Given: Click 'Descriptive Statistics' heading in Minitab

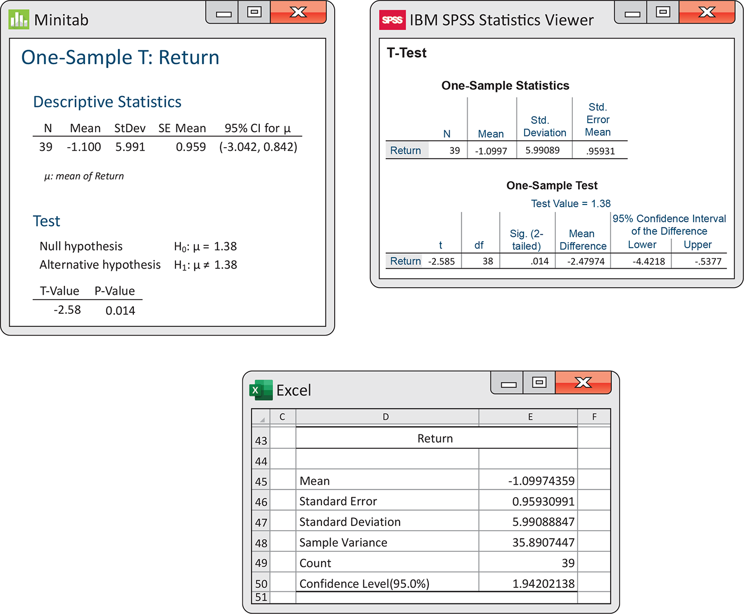Looking at the screenshot, I should (x=107, y=101).
